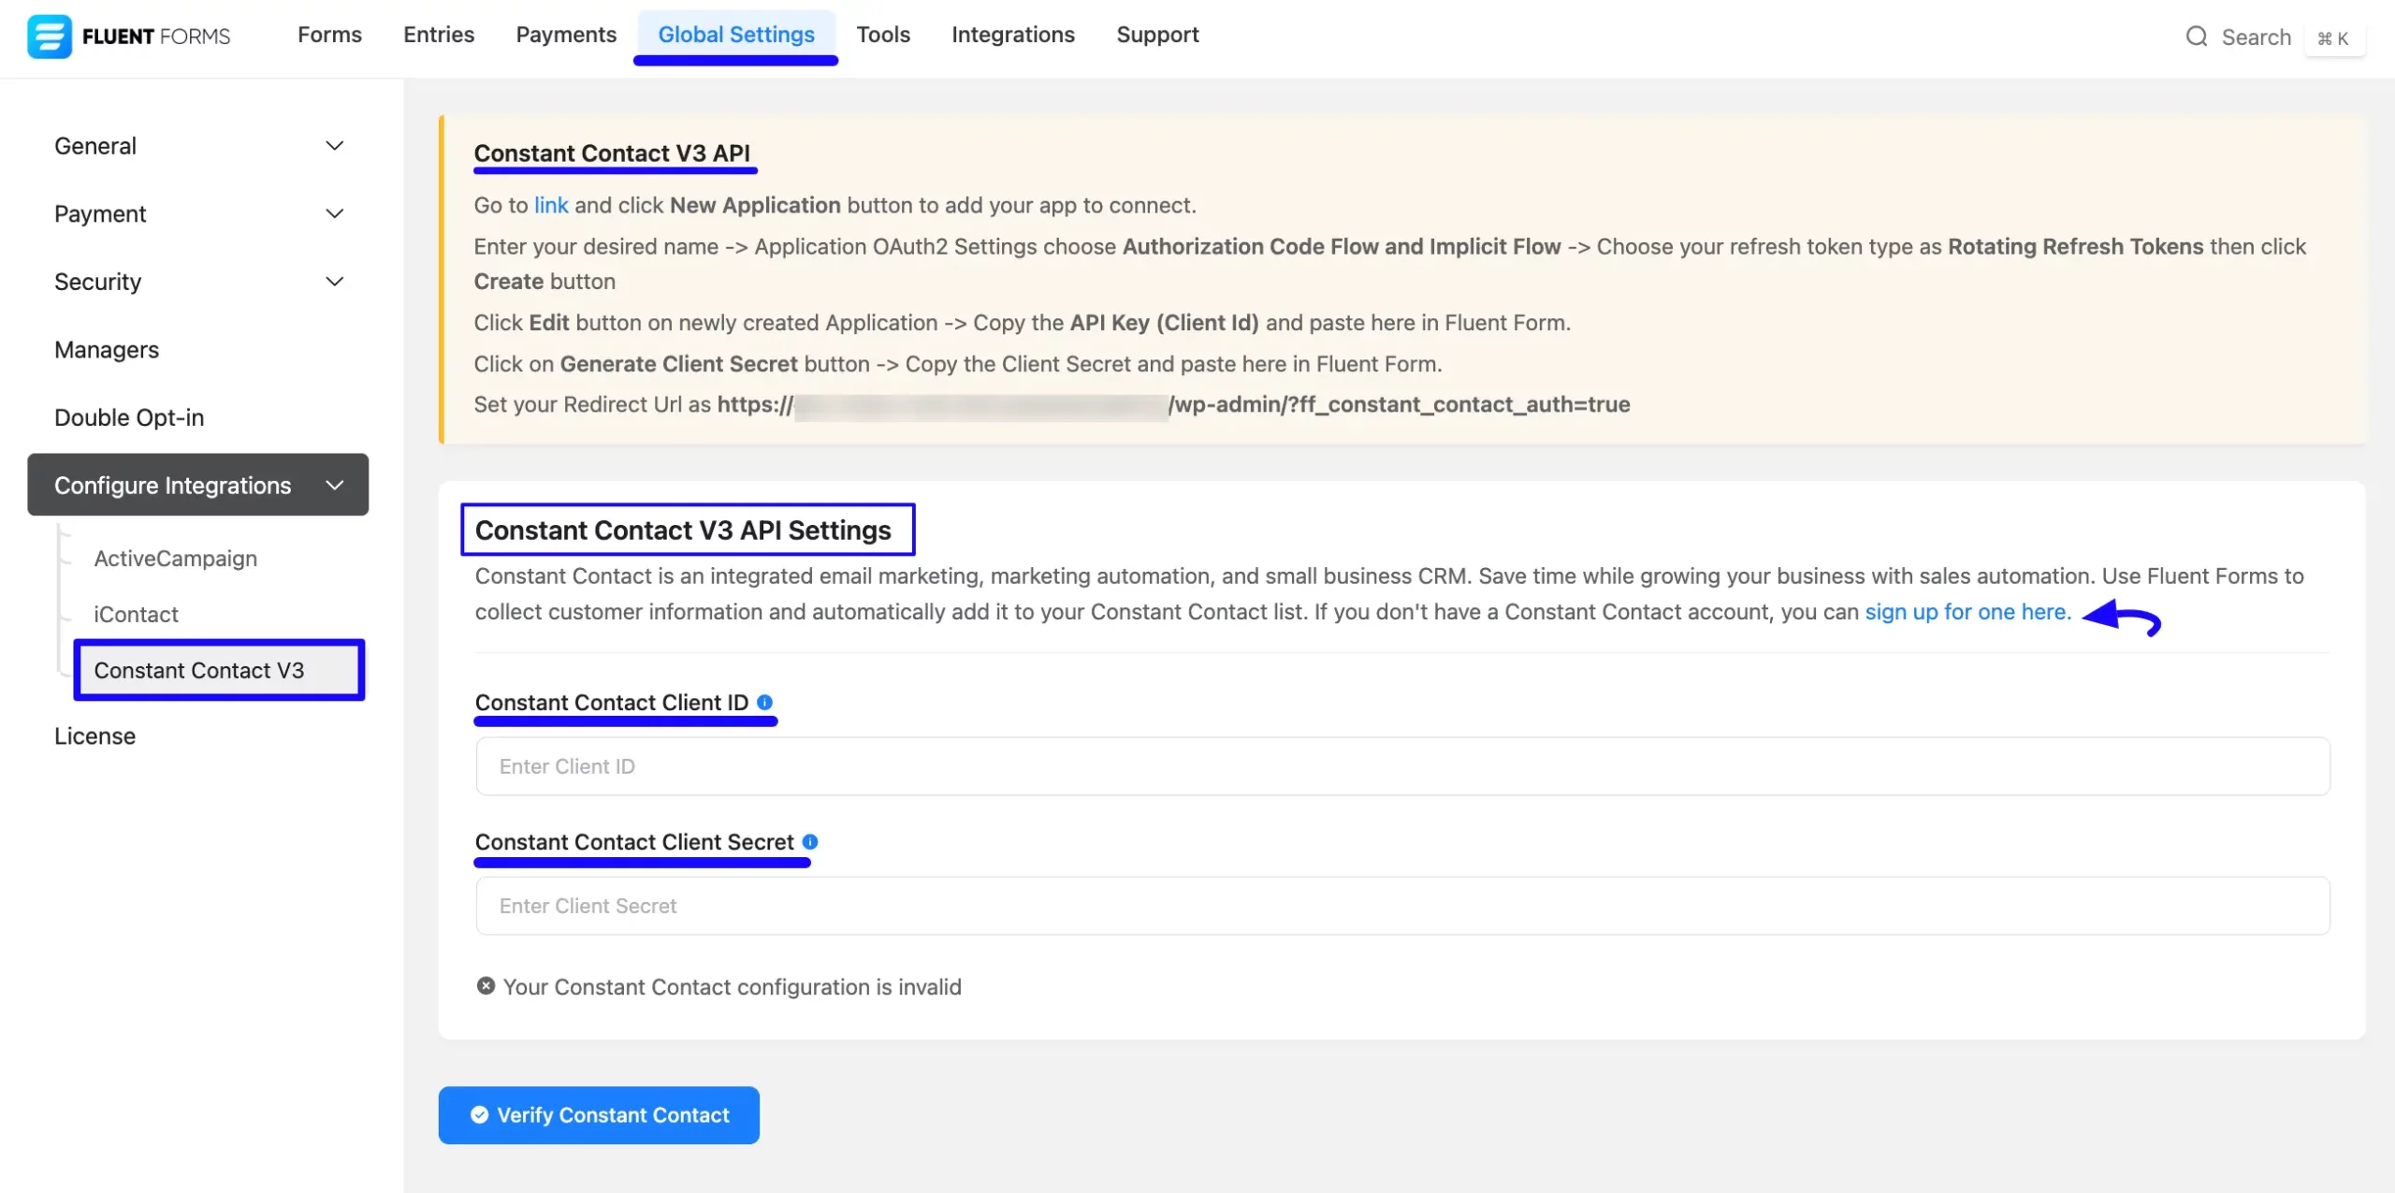Select Constant Contact V3 integration
The width and height of the screenshot is (2395, 1193).
(219, 670)
